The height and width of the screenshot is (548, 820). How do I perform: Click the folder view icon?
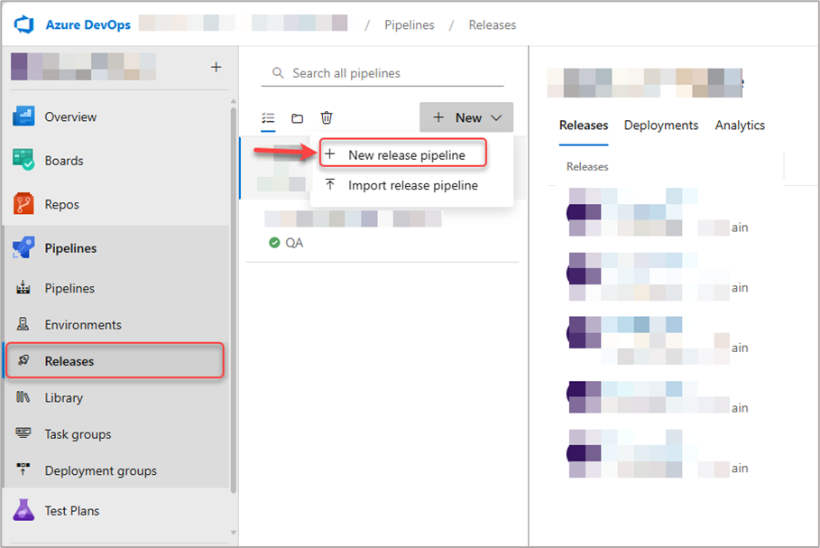click(x=297, y=118)
